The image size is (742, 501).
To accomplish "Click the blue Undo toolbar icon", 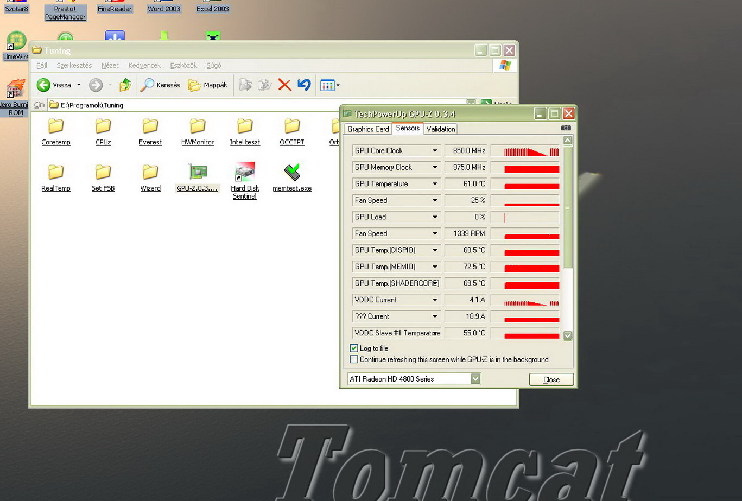I will [304, 85].
